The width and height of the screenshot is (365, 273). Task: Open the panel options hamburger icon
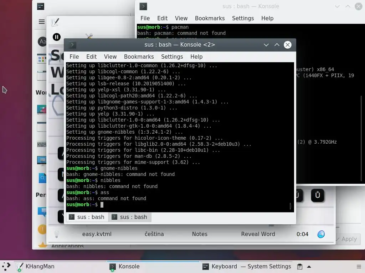[x=359, y=267]
